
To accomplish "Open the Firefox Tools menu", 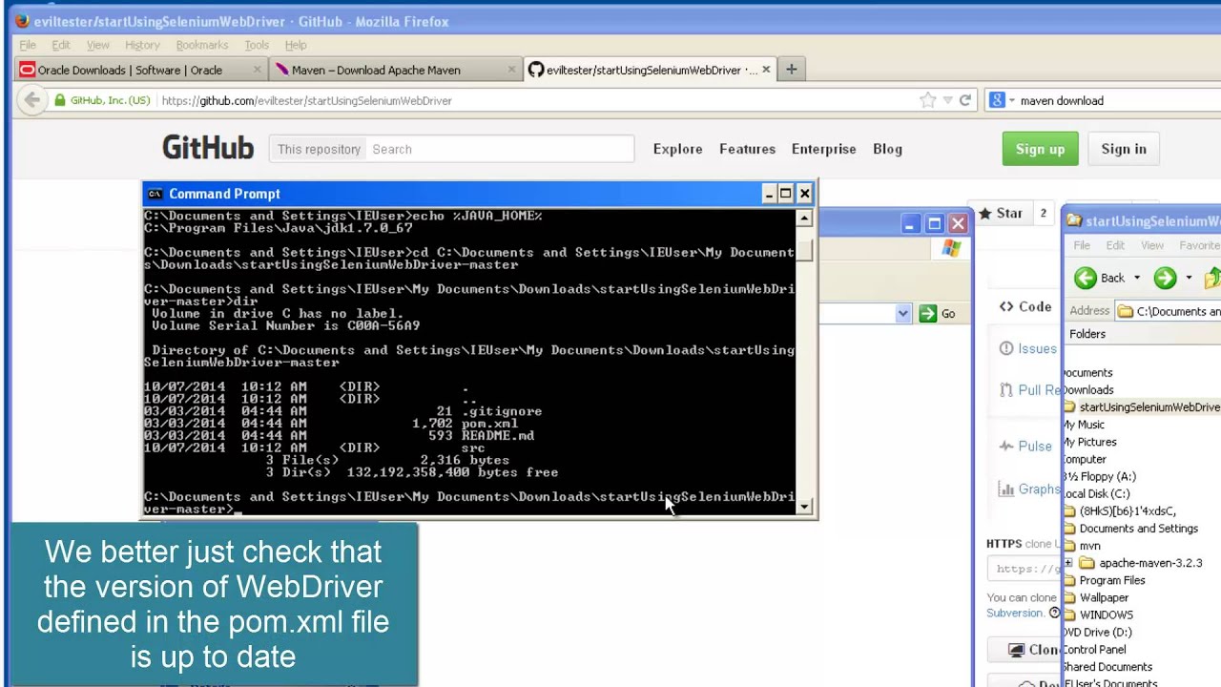I will point(257,45).
